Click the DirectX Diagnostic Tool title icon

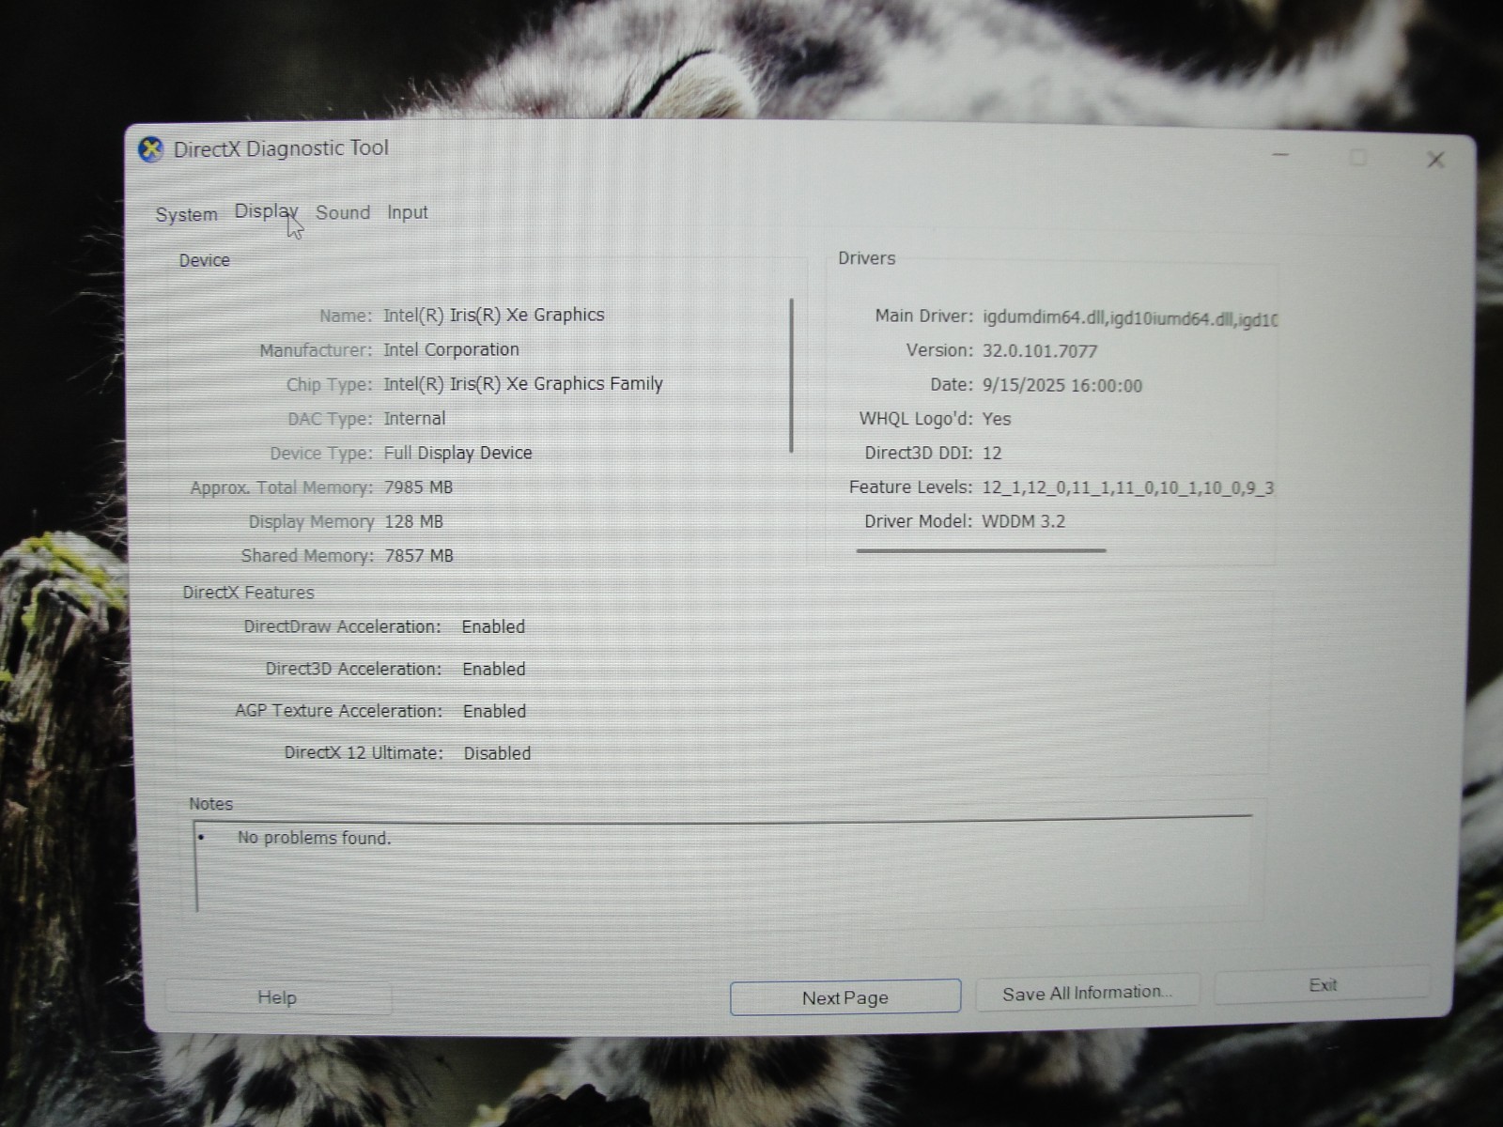coord(150,149)
